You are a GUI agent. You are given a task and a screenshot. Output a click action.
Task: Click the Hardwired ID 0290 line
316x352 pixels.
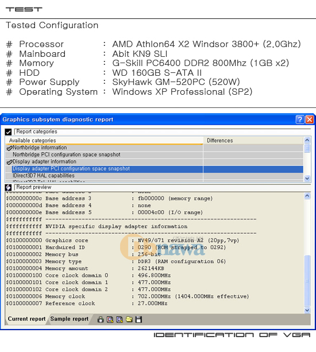pos(116,247)
